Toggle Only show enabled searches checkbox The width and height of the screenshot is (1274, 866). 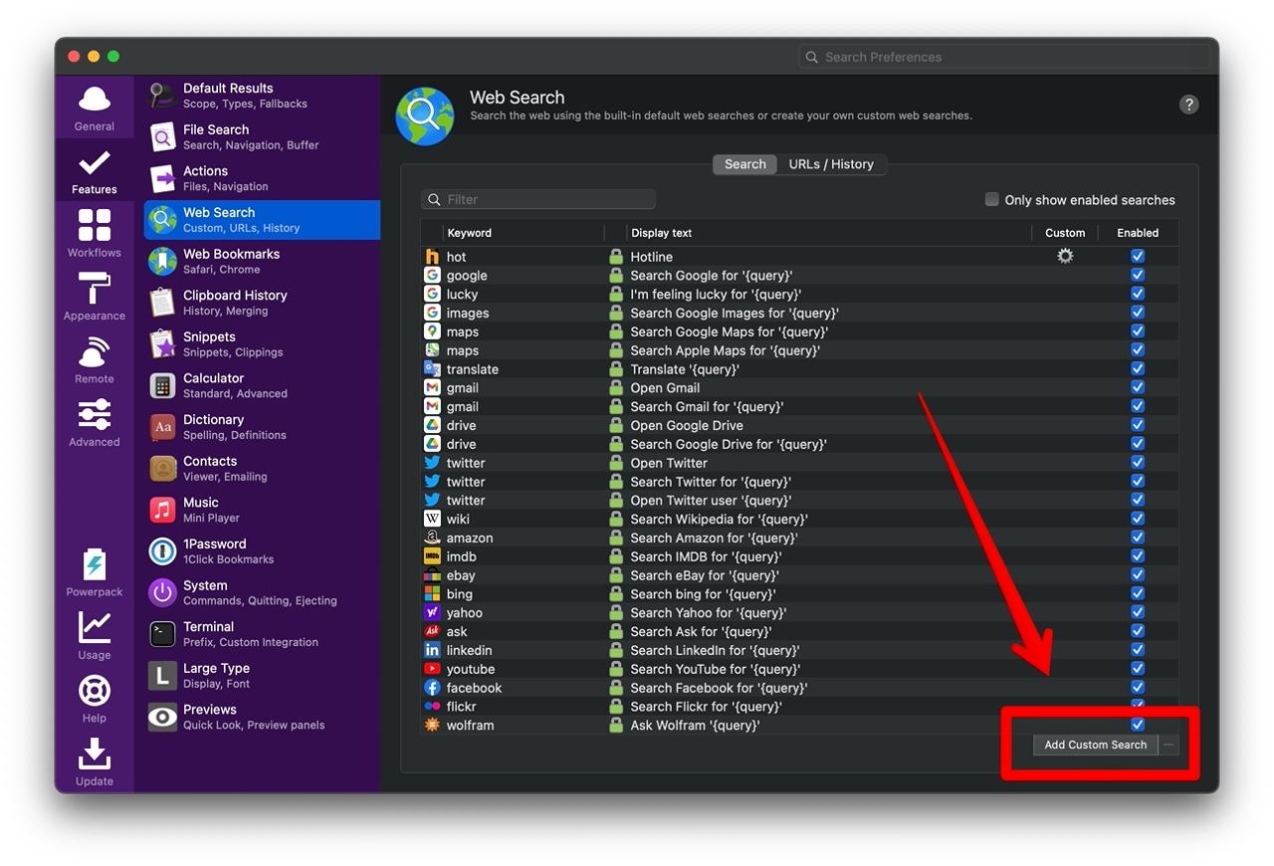click(x=992, y=199)
